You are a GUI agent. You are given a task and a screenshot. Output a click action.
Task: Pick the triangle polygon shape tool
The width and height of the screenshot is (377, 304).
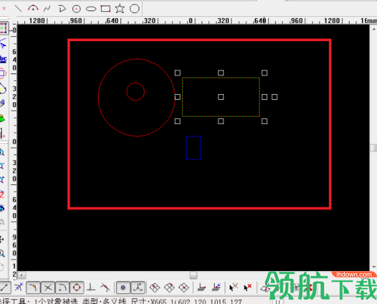click(62, 9)
